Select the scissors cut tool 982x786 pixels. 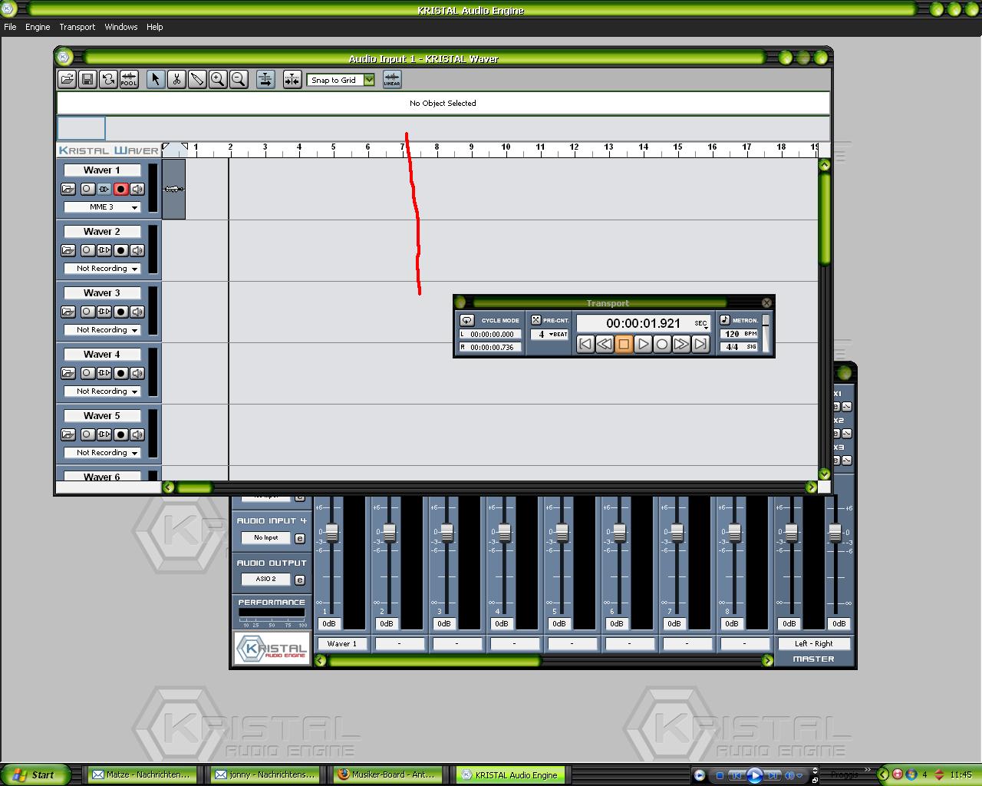click(x=176, y=79)
